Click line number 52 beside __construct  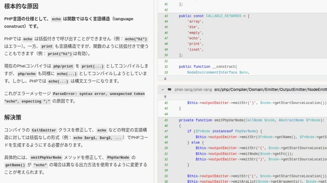pyautogui.click(x=166, y=67)
